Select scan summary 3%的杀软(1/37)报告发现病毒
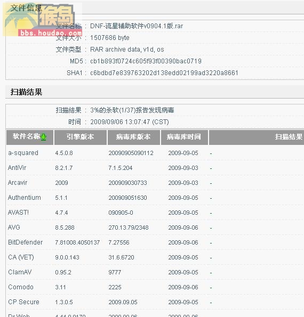This screenshot has height=317, width=304. pos(132,110)
